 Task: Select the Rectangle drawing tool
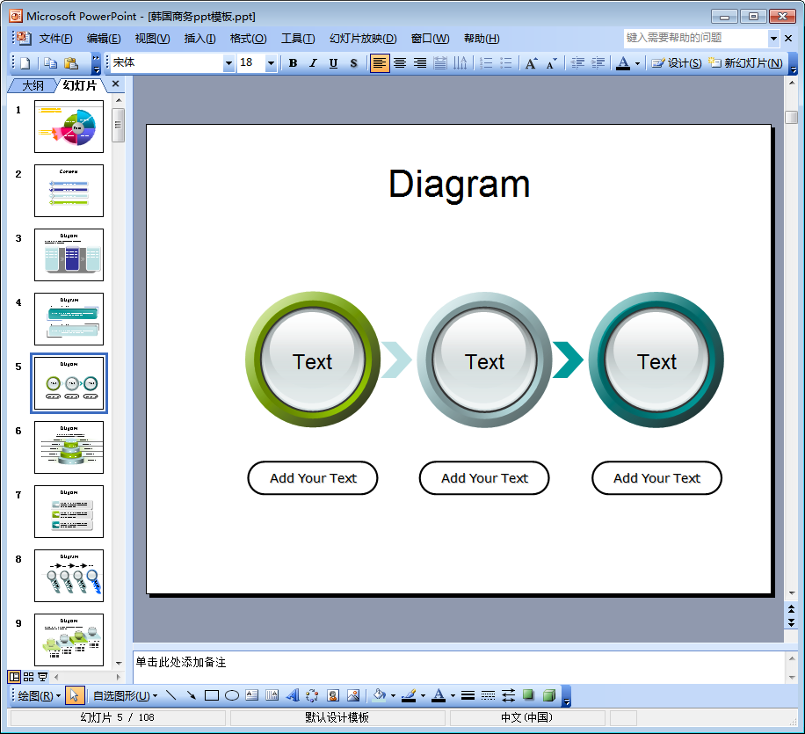tap(211, 695)
